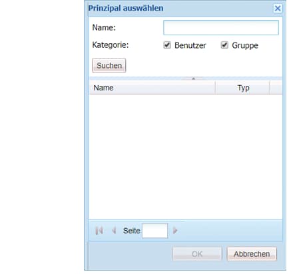Image resolution: width=291 pixels, height=274 pixels.
Task: Close the Prinzipal auswählen dialog
Action: coord(278,9)
